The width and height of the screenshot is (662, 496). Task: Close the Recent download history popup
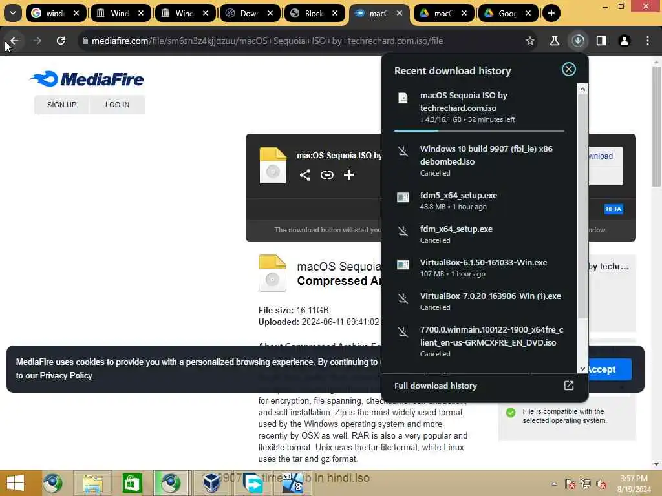[x=569, y=69]
